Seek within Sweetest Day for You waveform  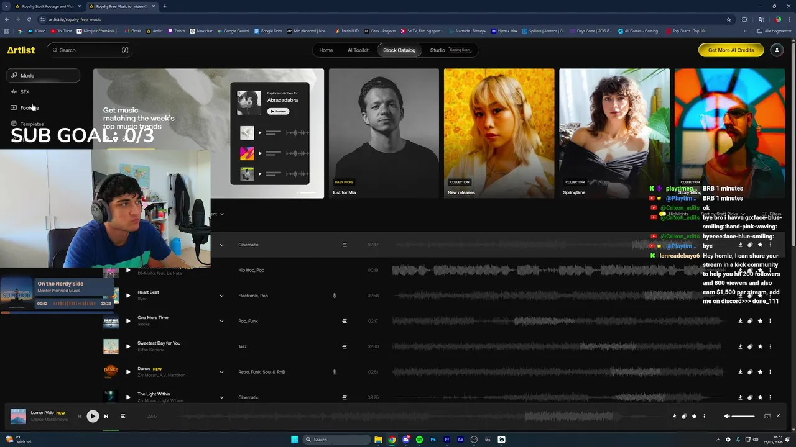click(557, 346)
